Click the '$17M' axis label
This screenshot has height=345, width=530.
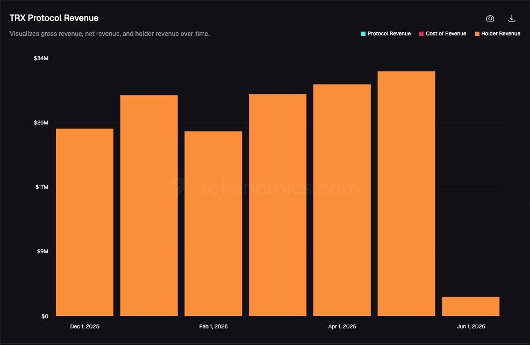pyautogui.click(x=42, y=187)
